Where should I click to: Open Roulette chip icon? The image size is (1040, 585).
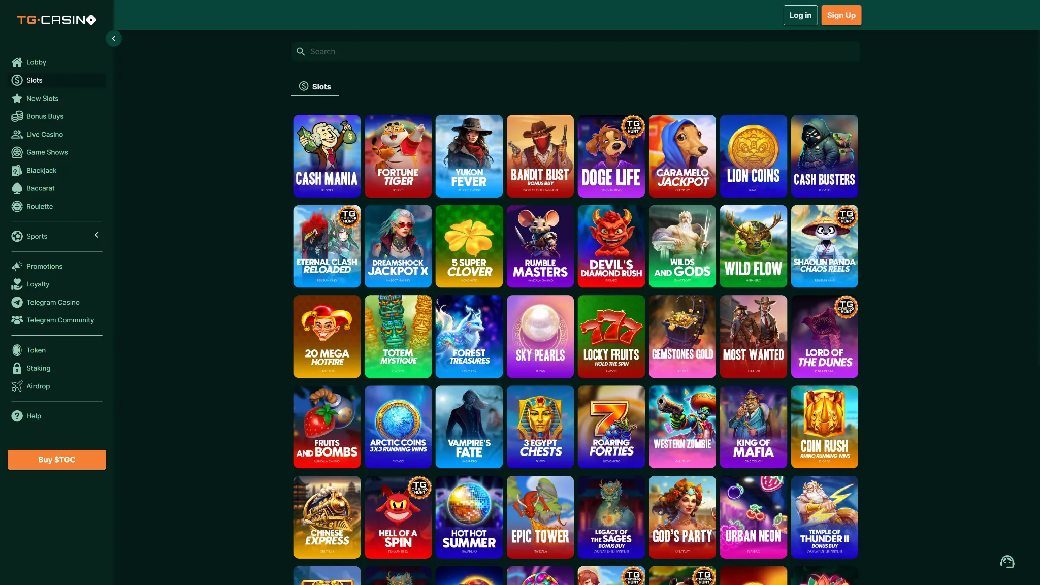(x=17, y=207)
